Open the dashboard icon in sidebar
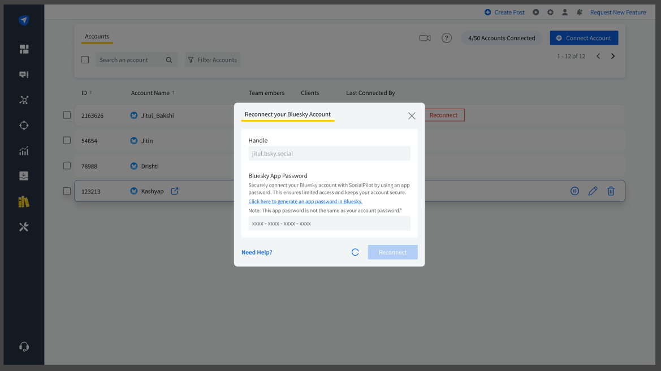 click(x=24, y=49)
